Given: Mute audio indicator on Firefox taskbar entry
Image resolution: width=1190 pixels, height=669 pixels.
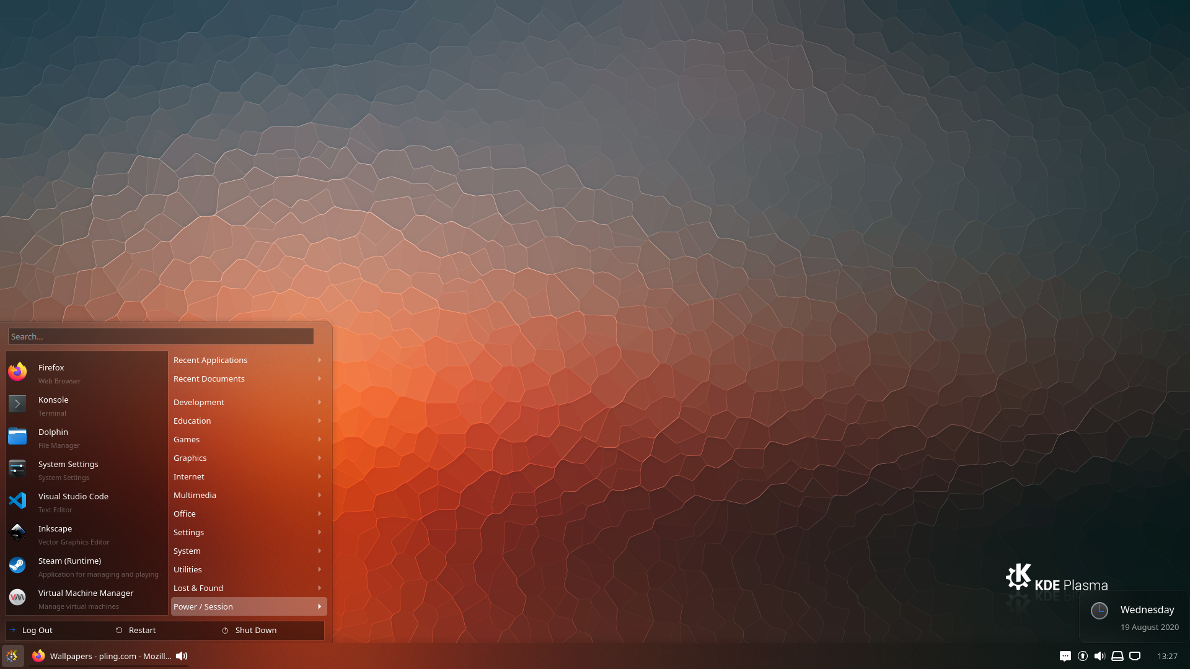Looking at the screenshot, I should [182, 656].
